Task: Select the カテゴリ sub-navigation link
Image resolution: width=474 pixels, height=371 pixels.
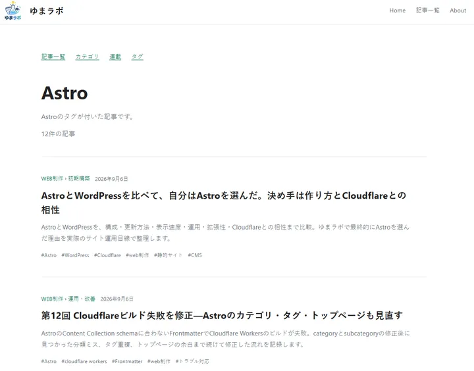Action: tap(87, 57)
